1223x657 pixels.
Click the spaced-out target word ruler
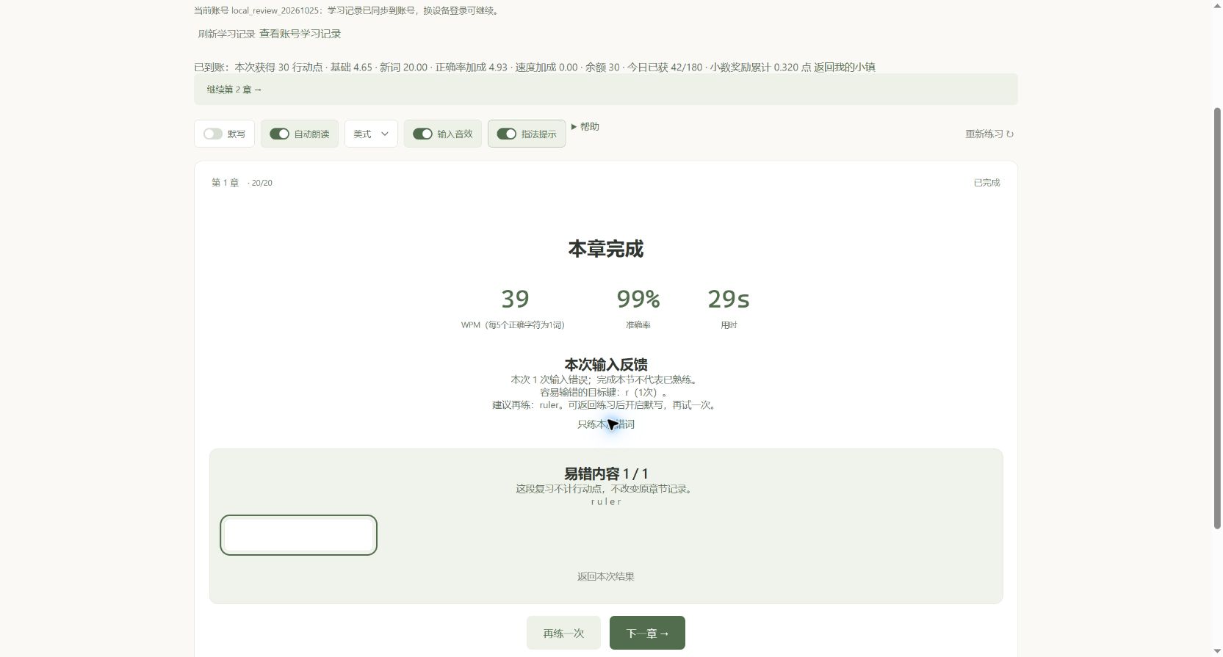pyautogui.click(x=606, y=501)
